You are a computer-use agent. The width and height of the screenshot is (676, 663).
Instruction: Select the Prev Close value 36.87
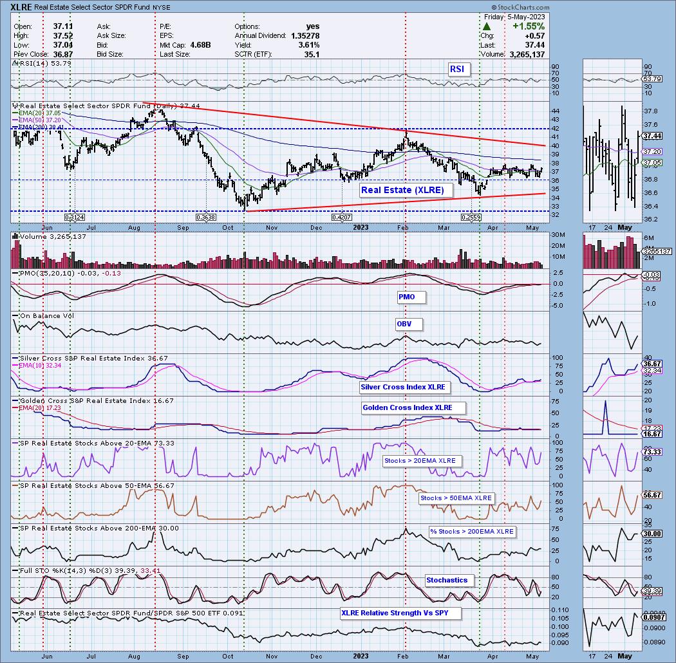pyautogui.click(x=63, y=54)
